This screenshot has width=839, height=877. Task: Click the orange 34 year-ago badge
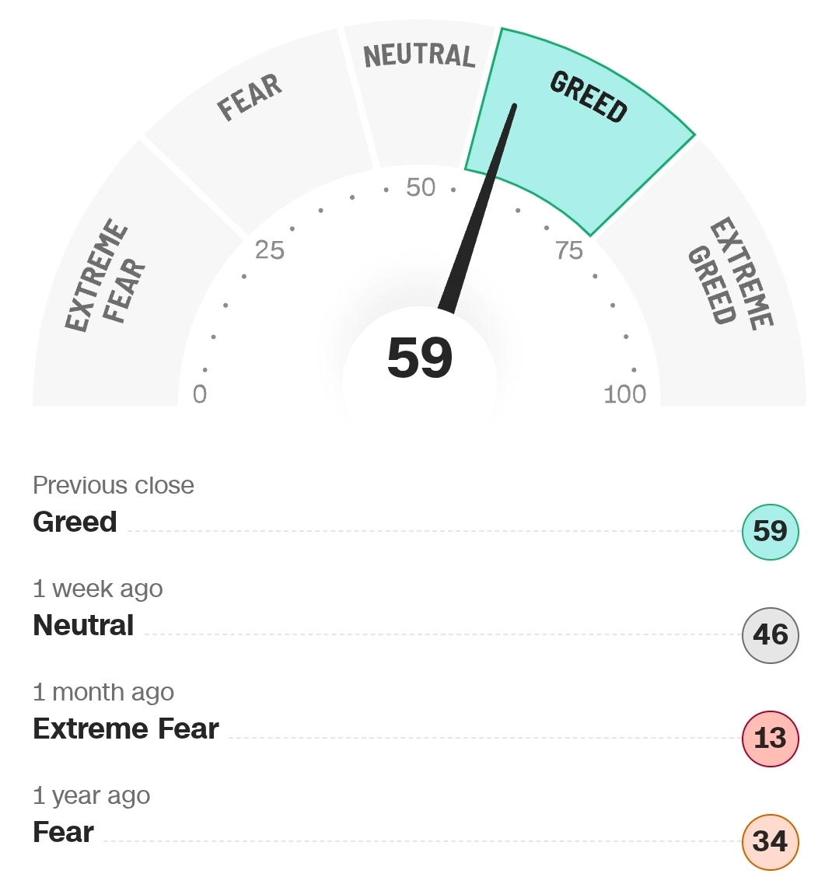(x=770, y=842)
